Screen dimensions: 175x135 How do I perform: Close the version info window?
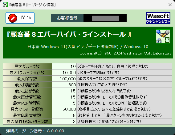pyautogui.click(x=170, y=5)
